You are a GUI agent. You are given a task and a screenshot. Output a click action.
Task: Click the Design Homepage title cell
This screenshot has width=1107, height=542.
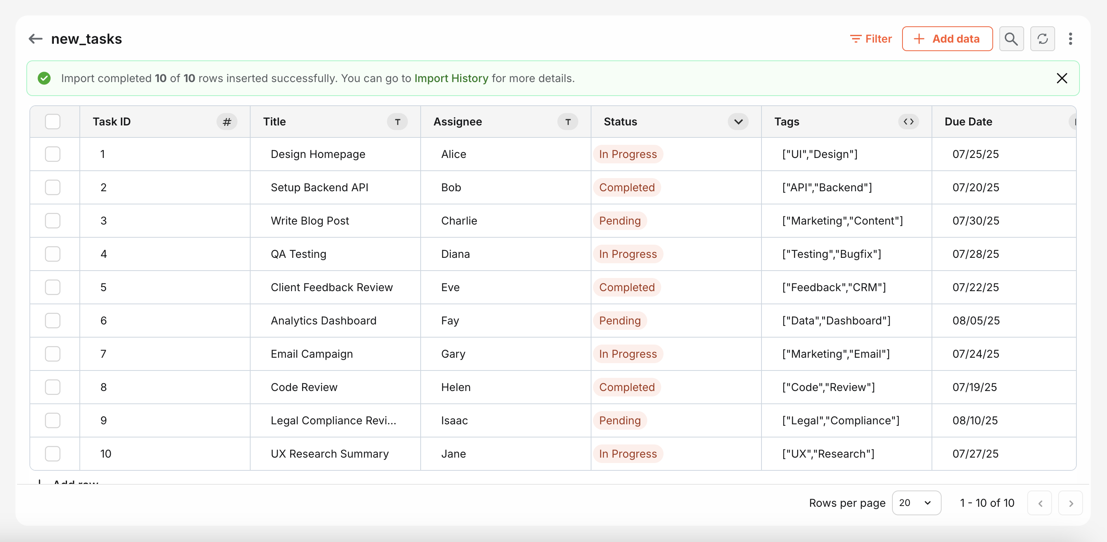335,154
